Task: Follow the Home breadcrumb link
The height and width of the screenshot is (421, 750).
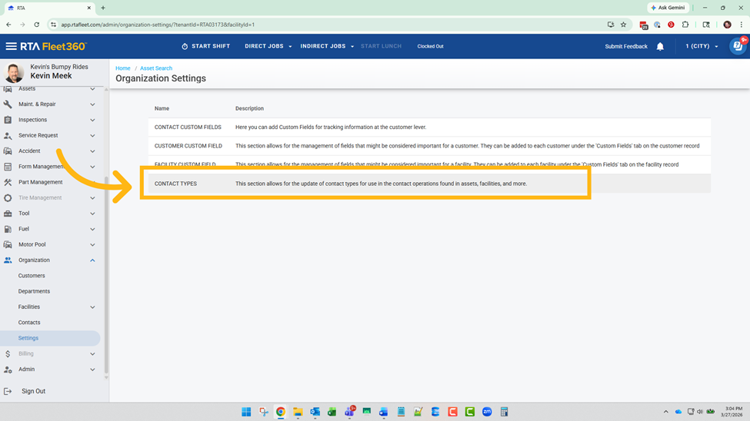Action: tap(123, 68)
